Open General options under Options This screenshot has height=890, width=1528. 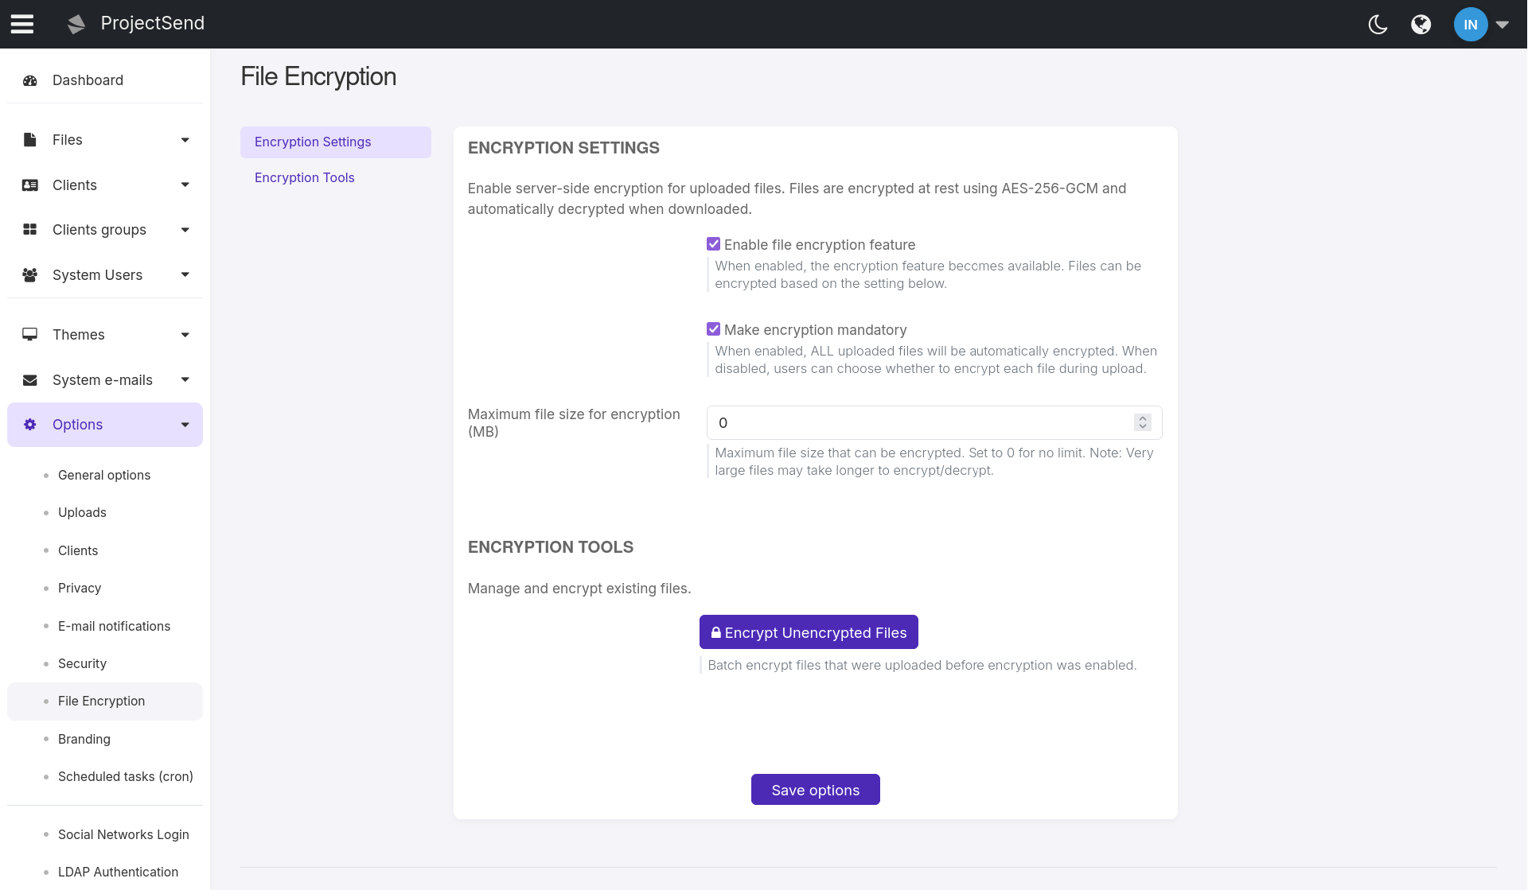click(103, 475)
